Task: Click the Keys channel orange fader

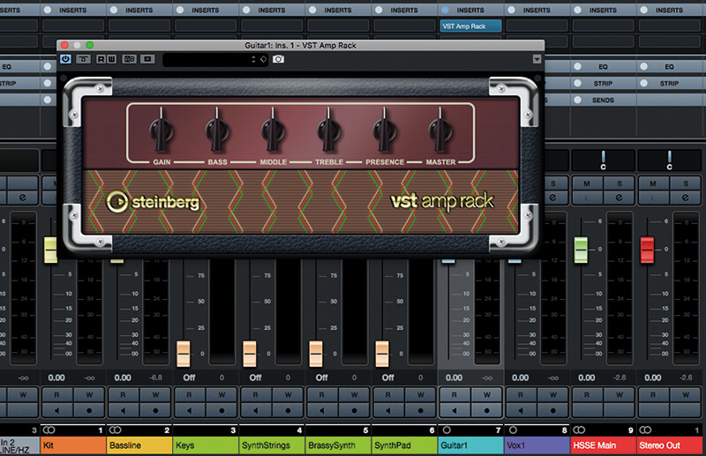Action: (184, 354)
